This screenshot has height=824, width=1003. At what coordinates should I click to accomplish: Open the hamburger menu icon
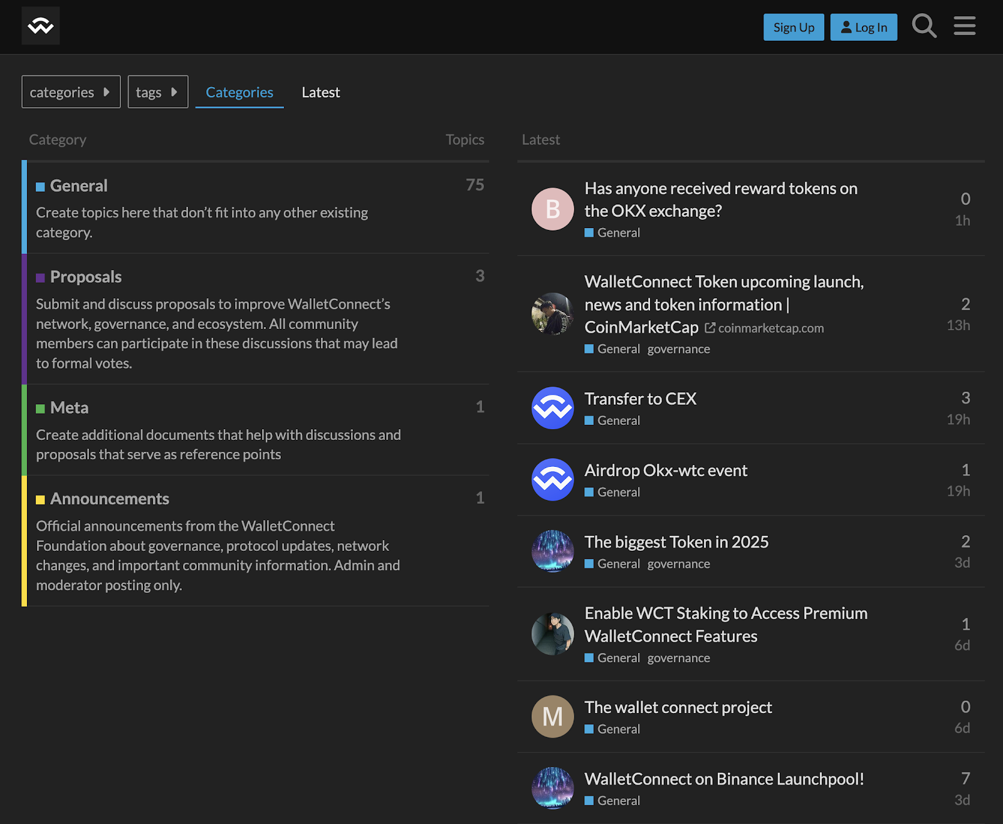click(x=964, y=26)
